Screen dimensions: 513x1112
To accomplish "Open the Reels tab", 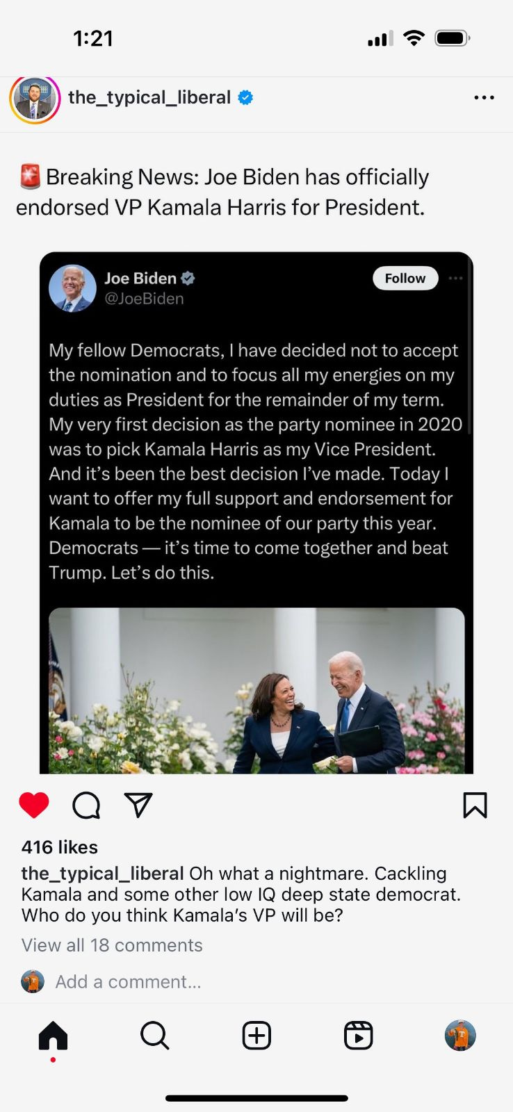I will [359, 1036].
